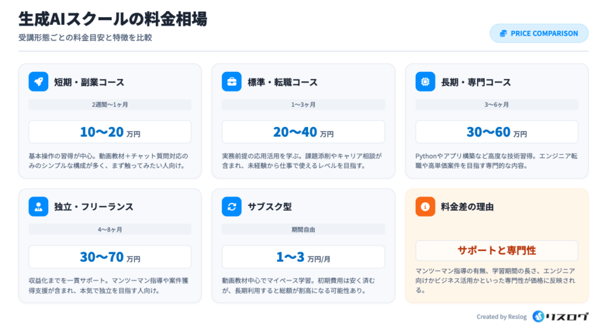Select the 1〜3 万円/月 price box
This screenshot has width=609, height=330.
tap(303, 257)
